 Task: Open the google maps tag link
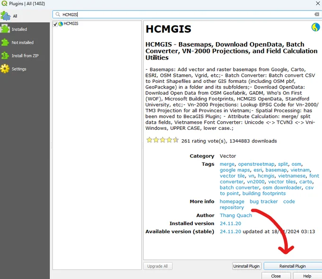[x=235, y=170]
